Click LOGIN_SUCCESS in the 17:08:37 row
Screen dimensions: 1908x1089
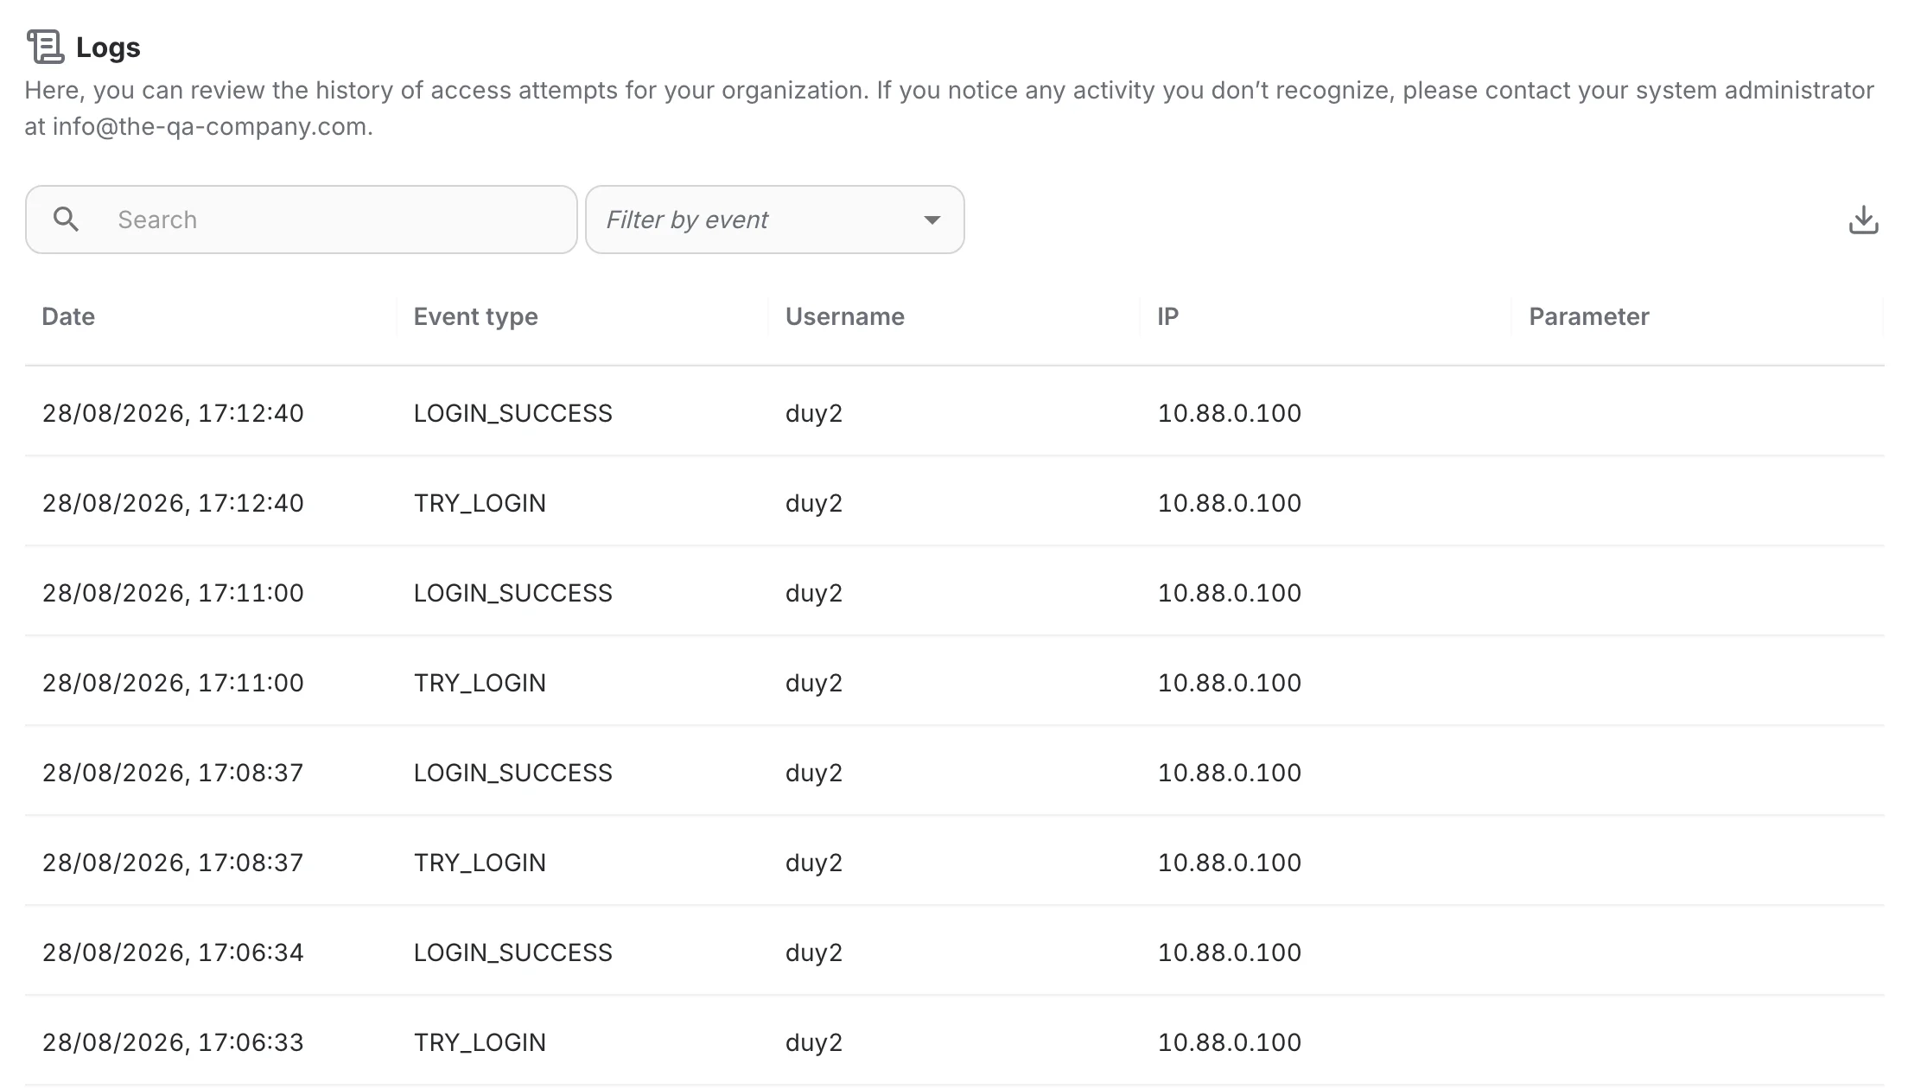[513, 773]
